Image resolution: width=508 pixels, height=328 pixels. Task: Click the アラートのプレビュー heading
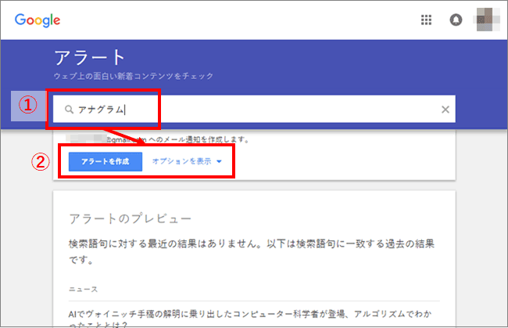pyautogui.click(x=129, y=218)
